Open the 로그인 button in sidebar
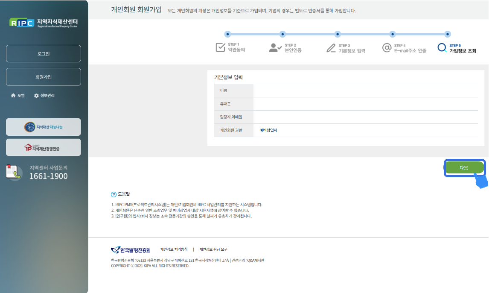The height and width of the screenshot is (293, 489). pos(43,54)
